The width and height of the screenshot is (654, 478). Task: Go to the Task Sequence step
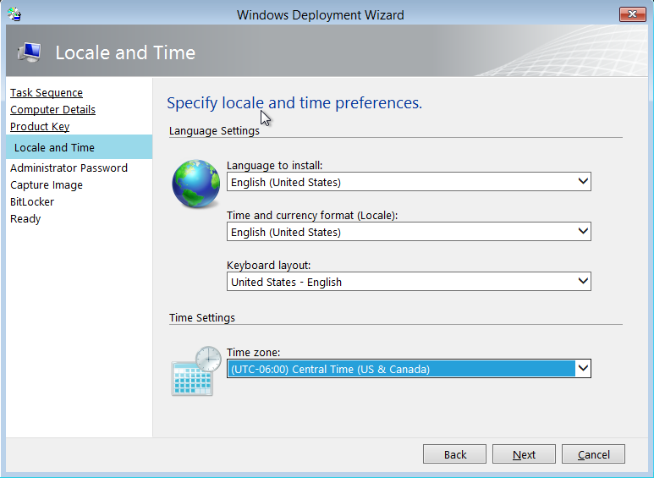point(47,92)
